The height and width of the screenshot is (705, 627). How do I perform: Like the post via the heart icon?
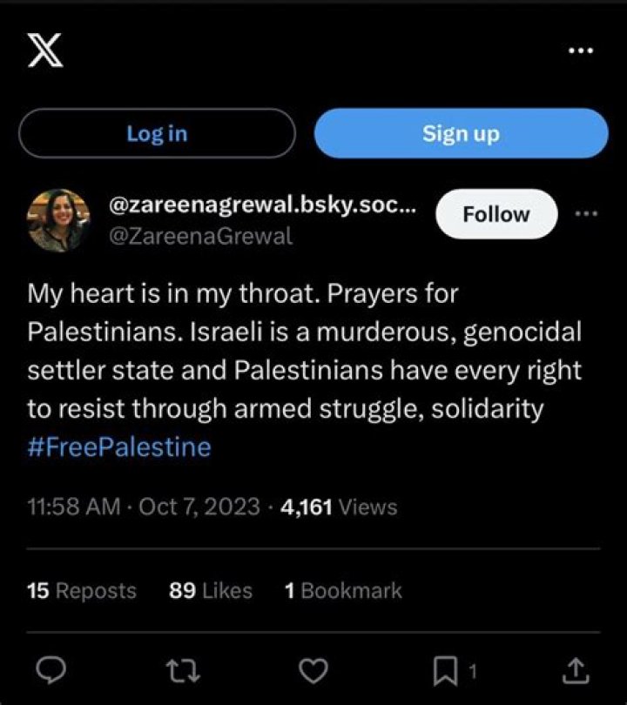coord(313,670)
